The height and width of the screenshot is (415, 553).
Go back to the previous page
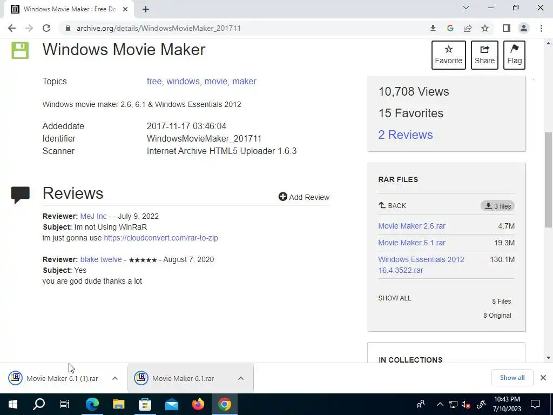12,28
